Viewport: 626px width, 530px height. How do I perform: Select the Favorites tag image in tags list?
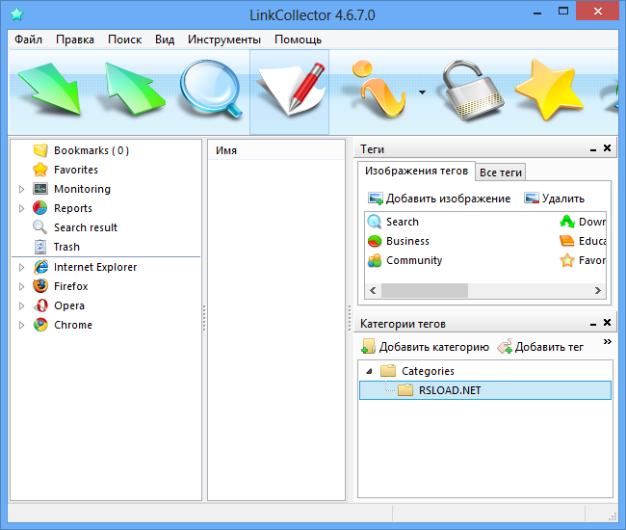click(583, 260)
